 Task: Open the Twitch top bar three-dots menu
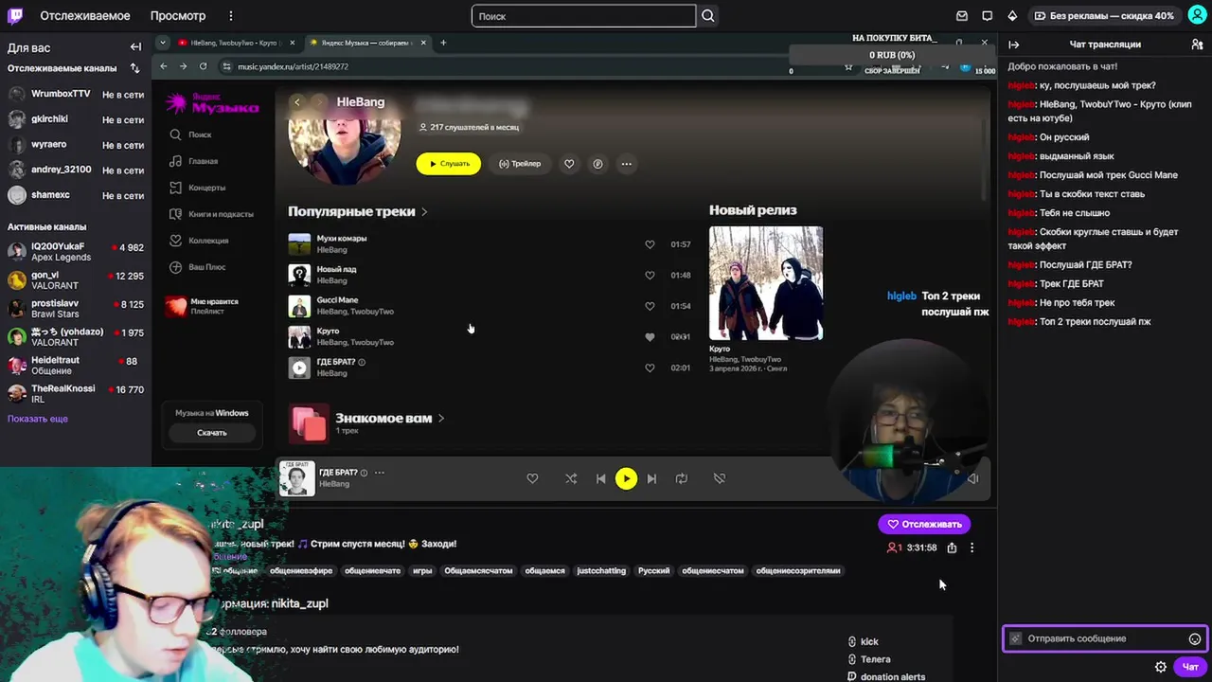[231, 16]
